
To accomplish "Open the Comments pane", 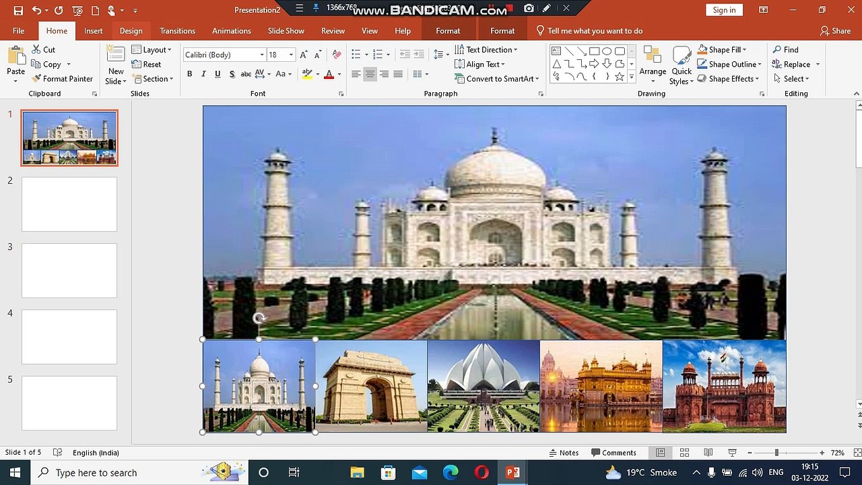I will coord(614,453).
